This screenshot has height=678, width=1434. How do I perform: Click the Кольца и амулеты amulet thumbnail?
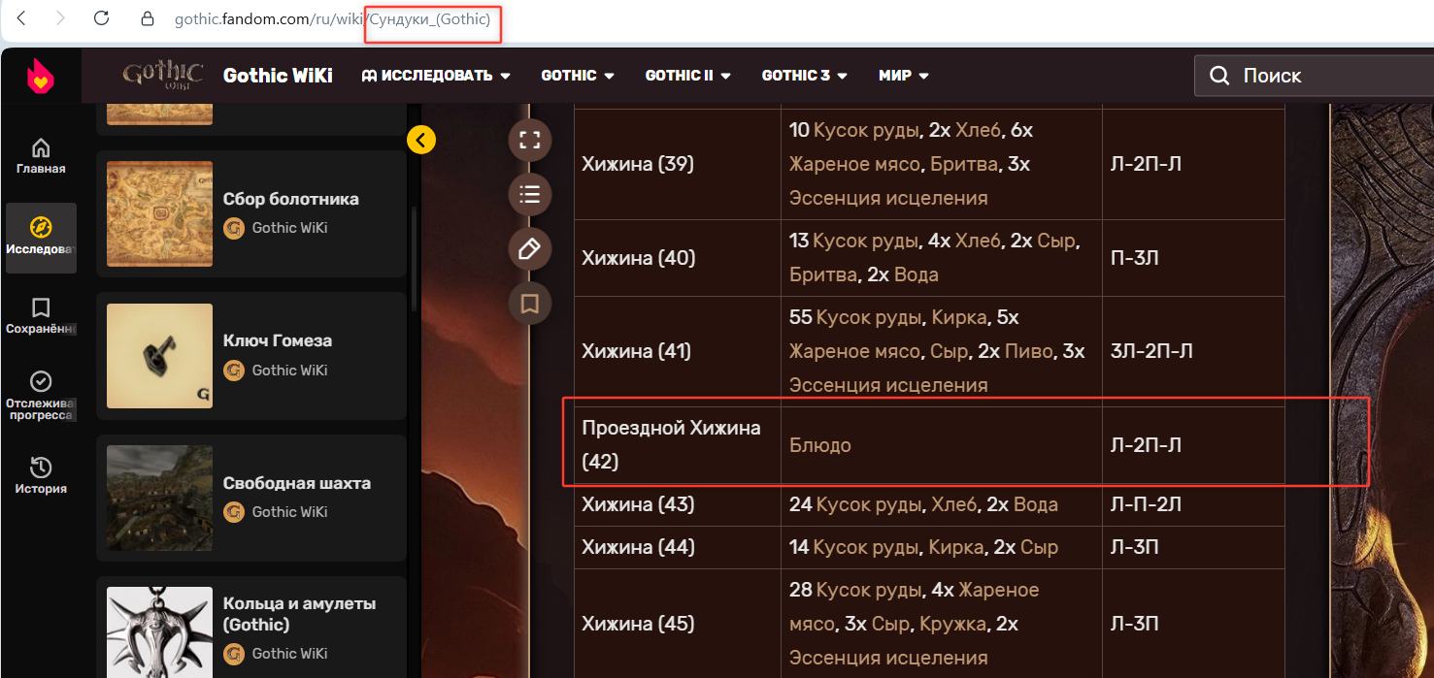(x=159, y=632)
